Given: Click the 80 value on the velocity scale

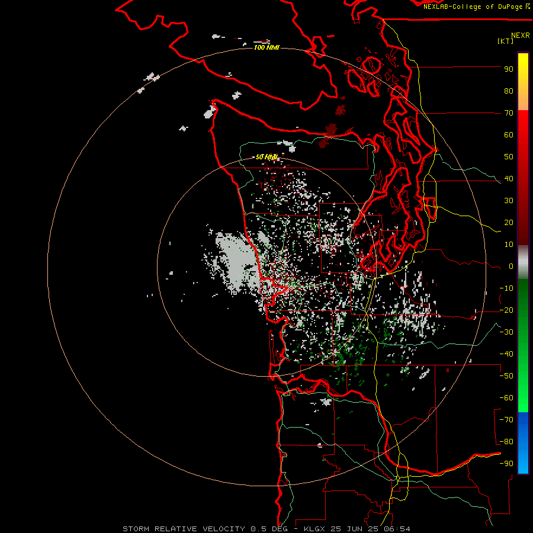Looking at the screenshot, I should [x=509, y=91].
